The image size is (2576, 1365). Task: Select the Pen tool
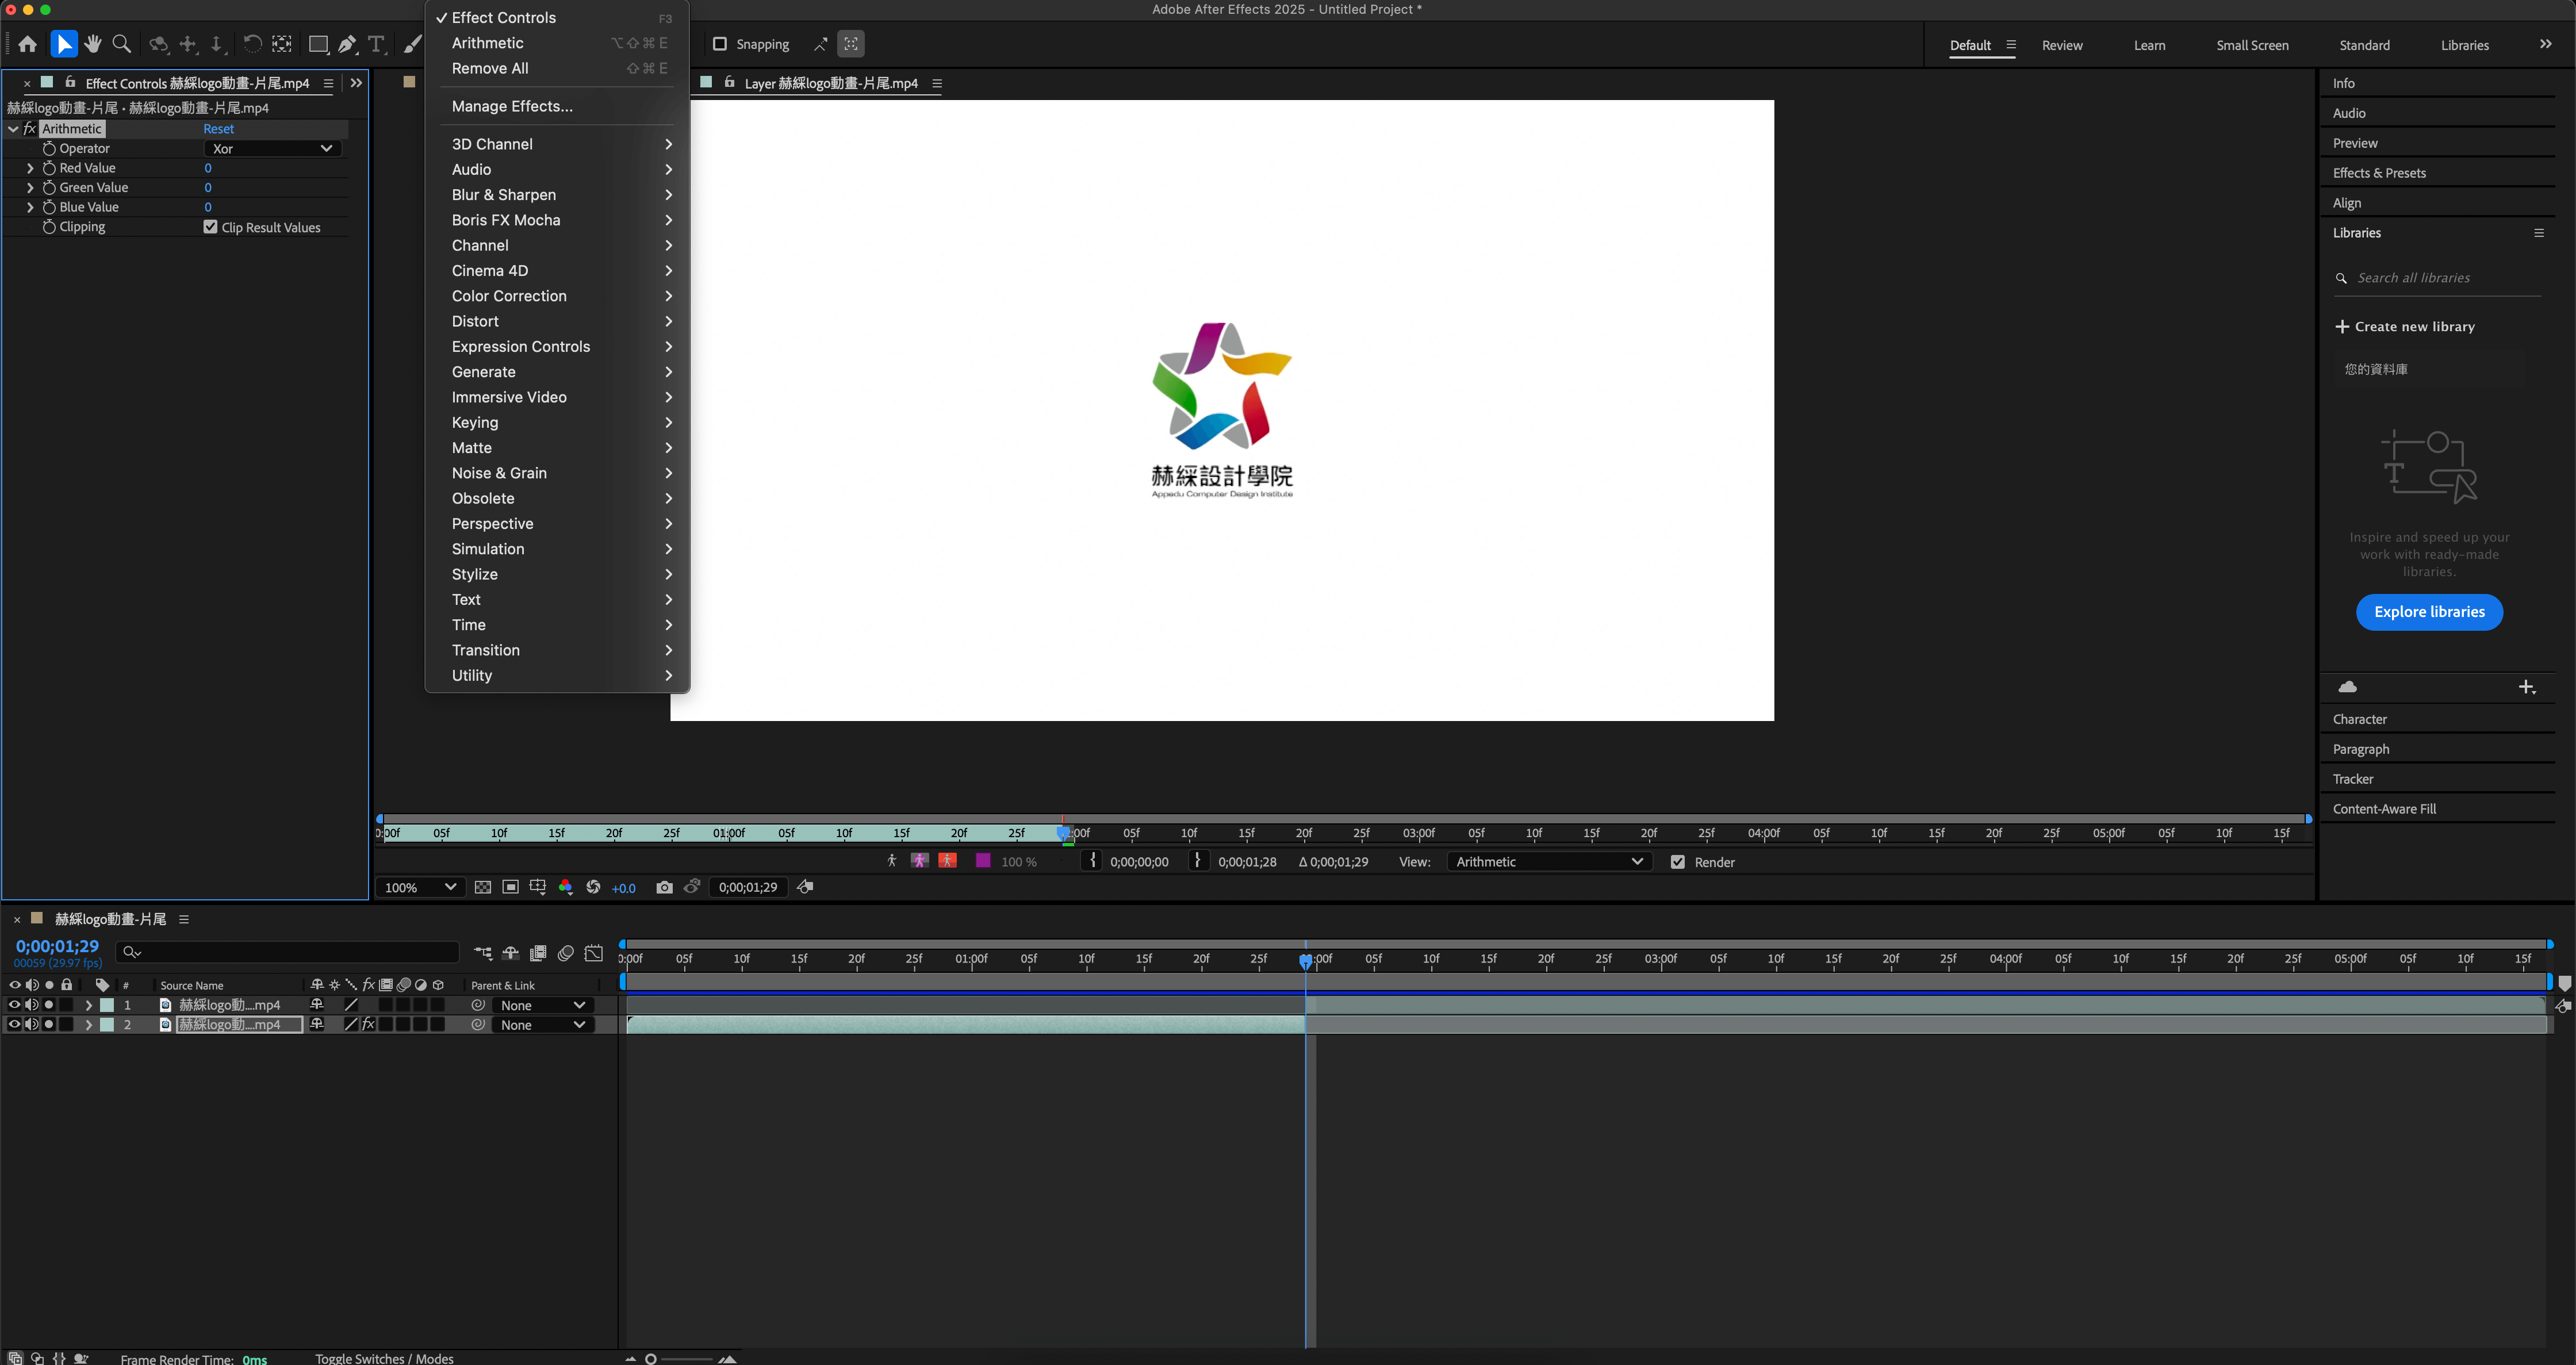[x=347, y=44]
